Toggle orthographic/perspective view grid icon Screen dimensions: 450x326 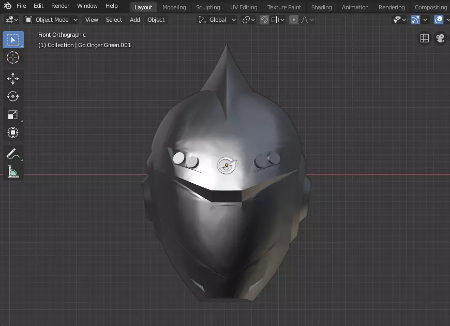425,38
